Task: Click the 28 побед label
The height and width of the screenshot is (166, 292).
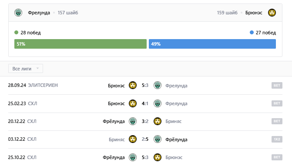Action: click(30, 33)
